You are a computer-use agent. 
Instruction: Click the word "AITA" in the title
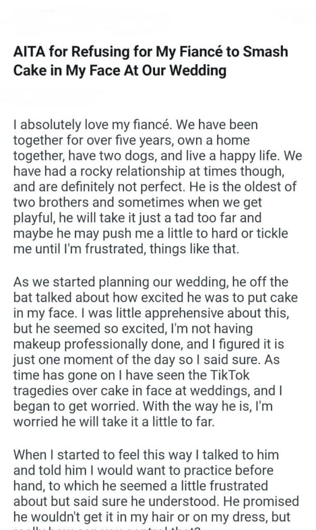click(29, 53)
